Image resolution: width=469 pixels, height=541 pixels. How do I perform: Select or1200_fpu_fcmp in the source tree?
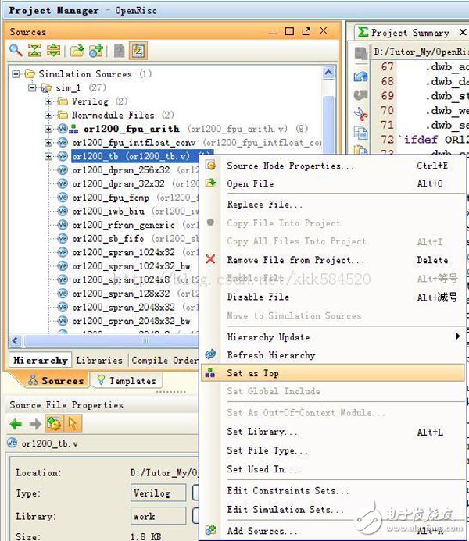click(110, 198)
